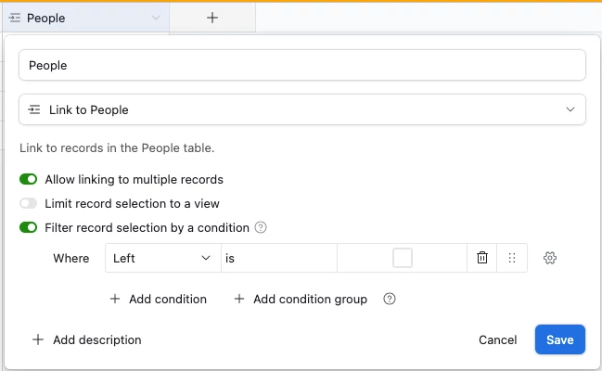Image resolution: width=602 pixels, height=371 pixels.
Task: Turn off Filter record selection by a condition
Action: pyautogui.click(x=28, y=227)
